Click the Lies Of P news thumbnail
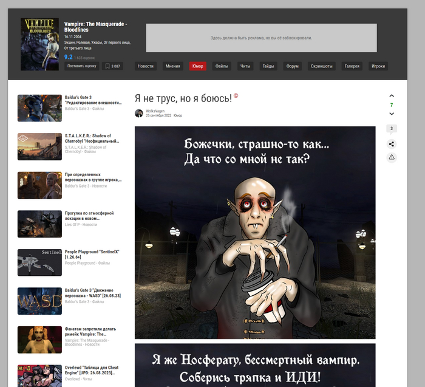The height and width of the screenshot is (387, 425). (39, 224)
